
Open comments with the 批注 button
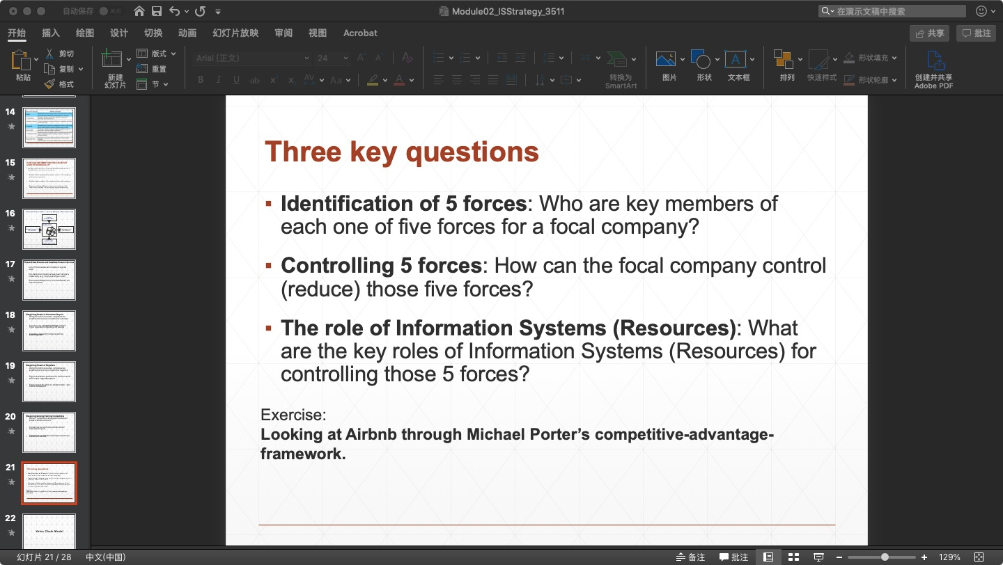click(976, 33)
